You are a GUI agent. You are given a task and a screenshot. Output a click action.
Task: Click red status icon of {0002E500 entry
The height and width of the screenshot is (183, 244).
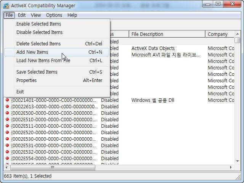click(x=7, y=113)
